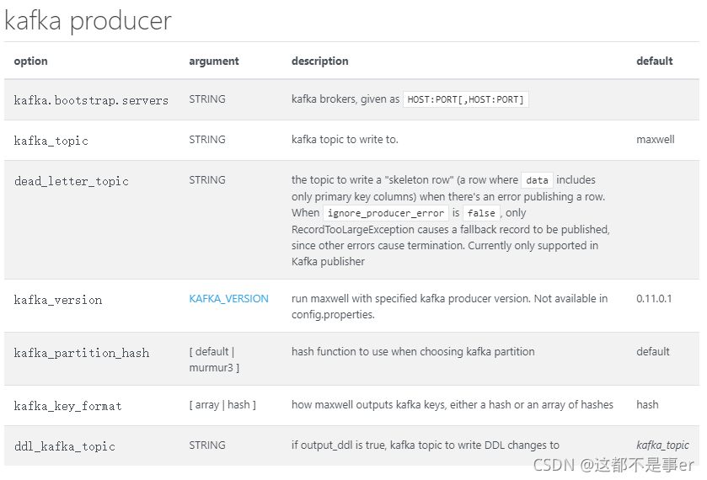Viewport: 707px width, 480px height.
Task: Open the KAFKA_VERSION link
Action: (x=228, y=299)
